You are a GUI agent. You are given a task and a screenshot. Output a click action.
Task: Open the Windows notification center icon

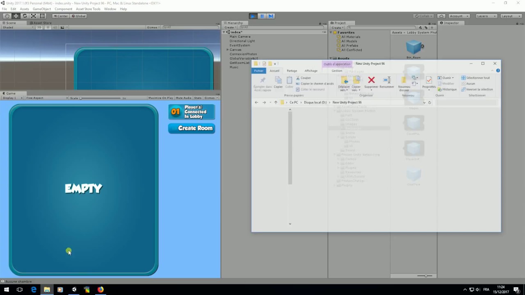click(516, 289)
